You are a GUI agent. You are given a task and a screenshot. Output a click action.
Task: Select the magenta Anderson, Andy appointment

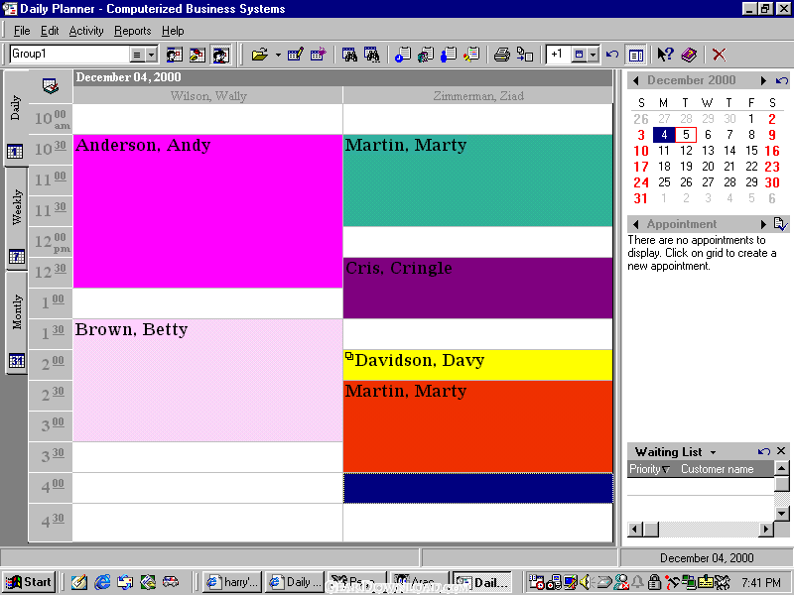point(207,210)
